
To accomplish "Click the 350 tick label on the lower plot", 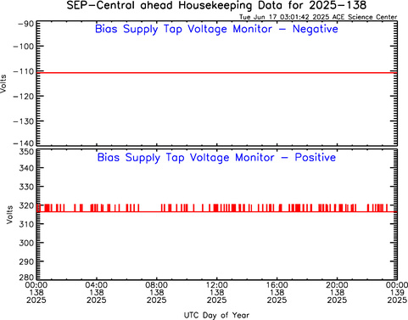I will (x=26, y=152).
